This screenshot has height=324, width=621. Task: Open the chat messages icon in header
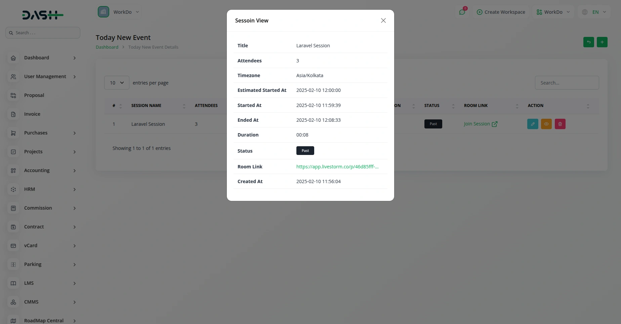(x=462, y=12)
